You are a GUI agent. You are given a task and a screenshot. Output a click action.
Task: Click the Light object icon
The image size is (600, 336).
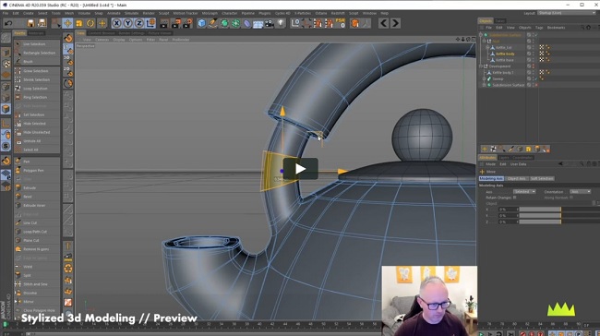pos(281,23)
